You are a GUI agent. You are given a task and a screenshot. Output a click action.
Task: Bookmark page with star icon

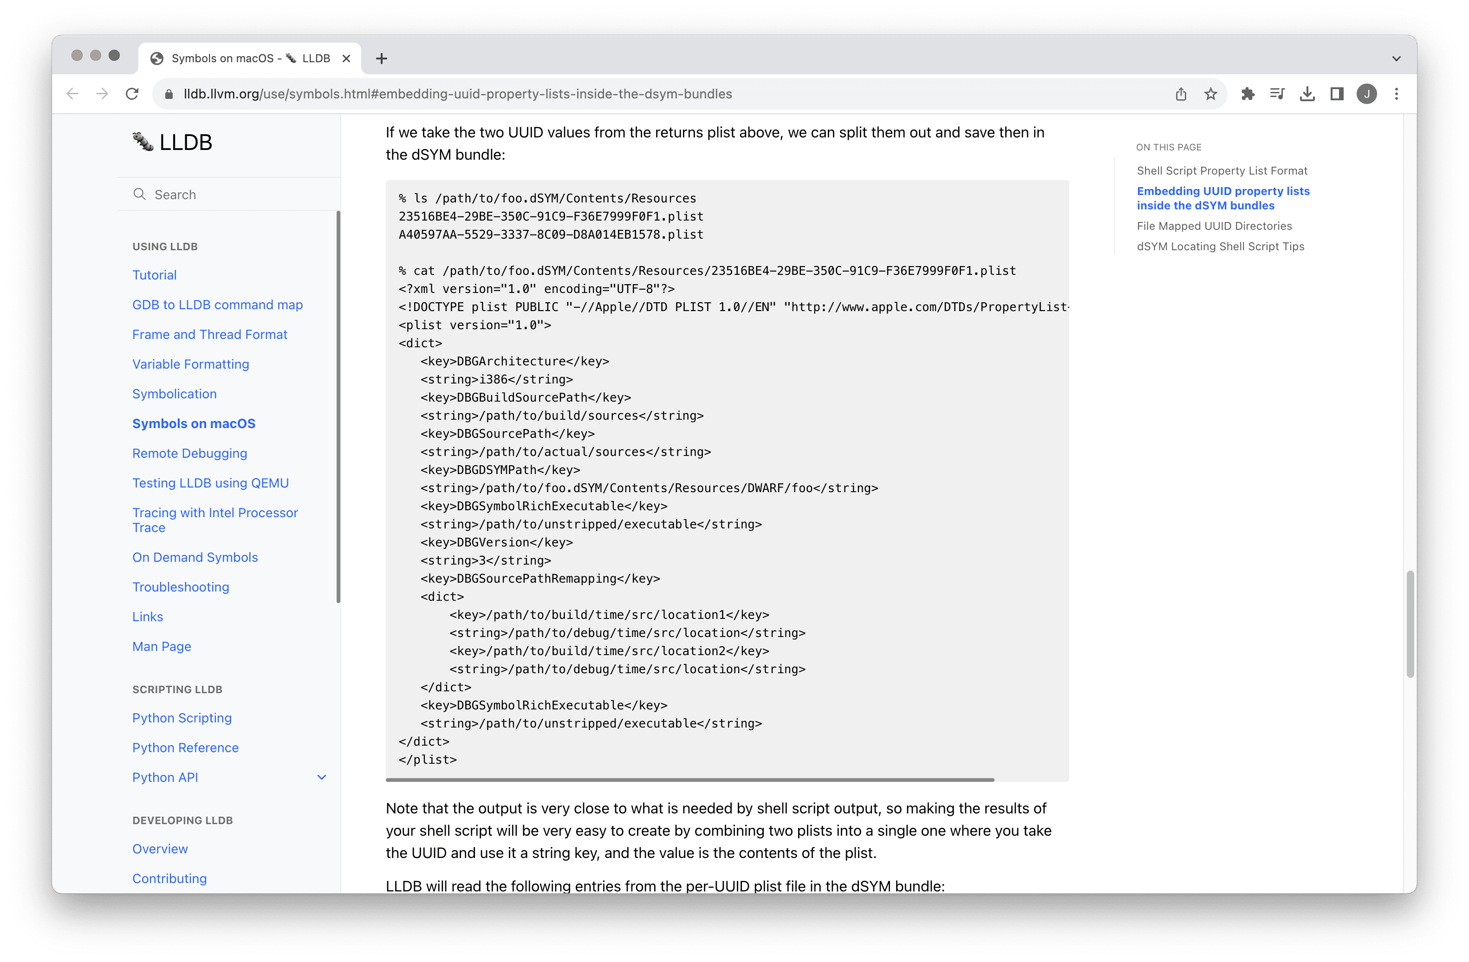(x=1210, y=94)
